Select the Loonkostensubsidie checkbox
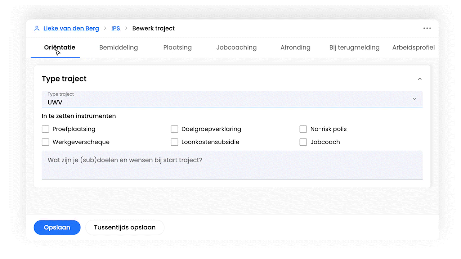 coord(174,142)
